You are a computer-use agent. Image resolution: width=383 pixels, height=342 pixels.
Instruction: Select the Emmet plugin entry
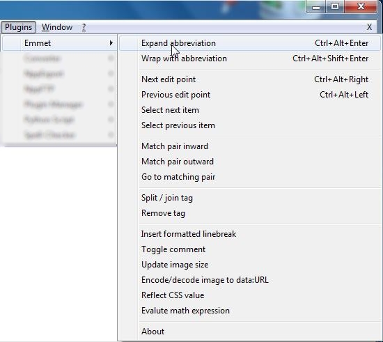59,43
